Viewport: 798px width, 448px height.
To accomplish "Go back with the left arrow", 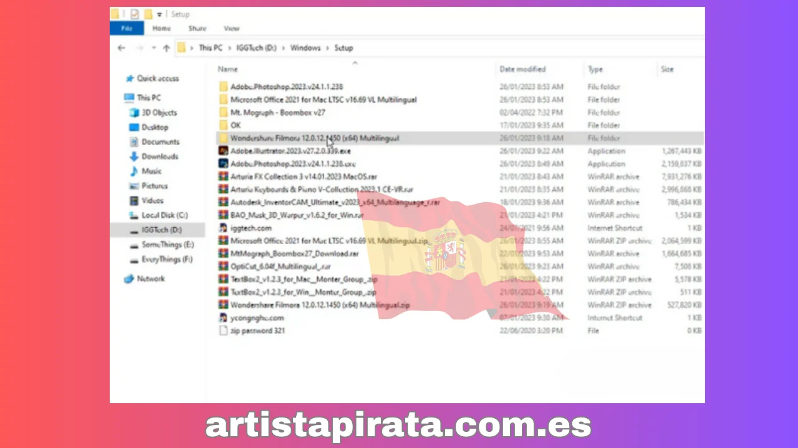I will (122, 48).
